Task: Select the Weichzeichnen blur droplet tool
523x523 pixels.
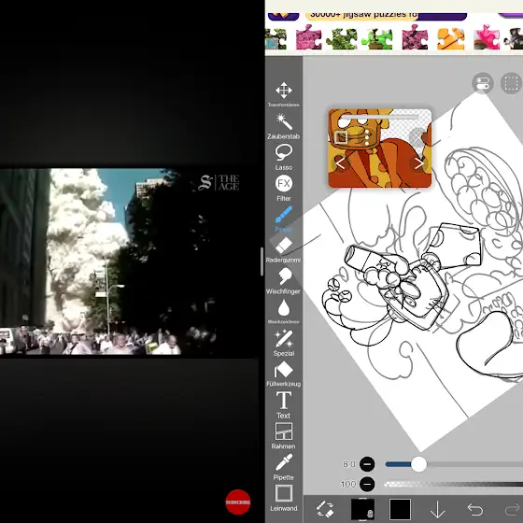Action: 284,312
